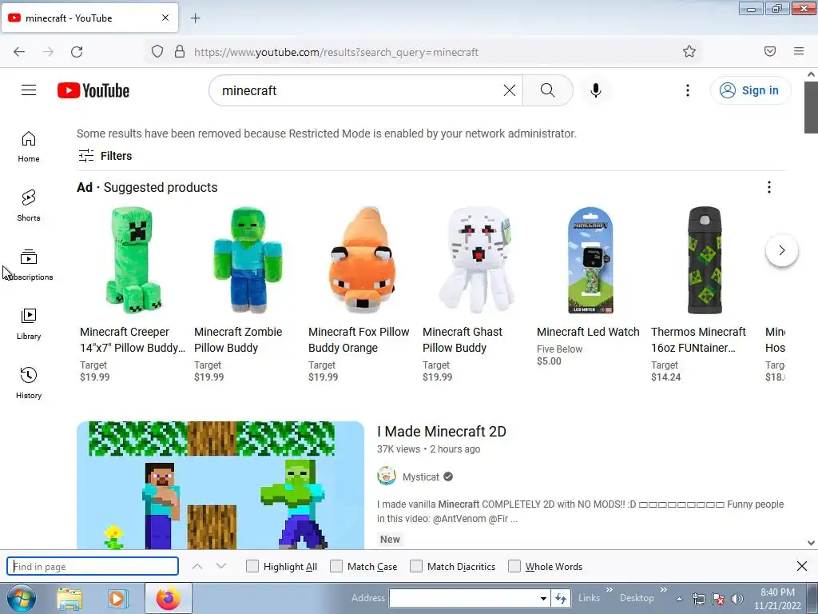The width and height of the screenshot is (818, 614).
Task: Open the volume speaker tray icon
Action: 737,599
